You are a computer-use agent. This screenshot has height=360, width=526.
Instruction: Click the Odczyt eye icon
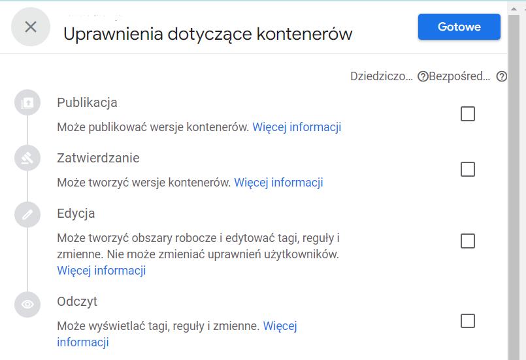(27, 304)
